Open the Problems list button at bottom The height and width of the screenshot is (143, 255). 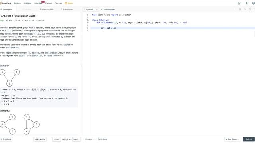click(6, 139)
